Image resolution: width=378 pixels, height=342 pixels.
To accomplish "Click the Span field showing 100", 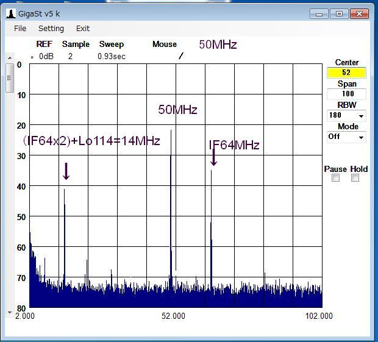I will (x=346, y=94).
